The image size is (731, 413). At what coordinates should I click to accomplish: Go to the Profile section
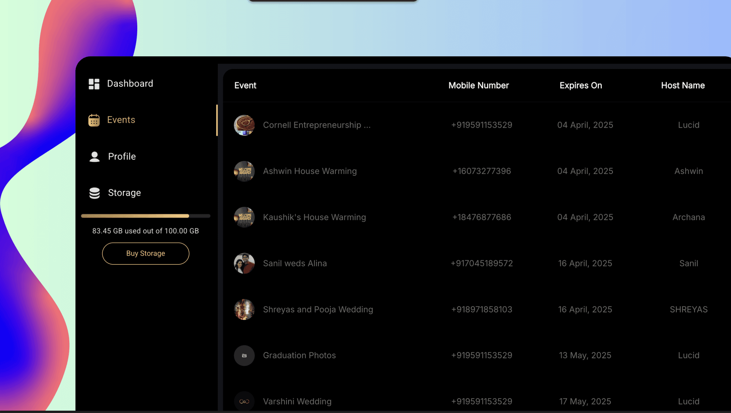pyautogui.click(x=122, y=157)
